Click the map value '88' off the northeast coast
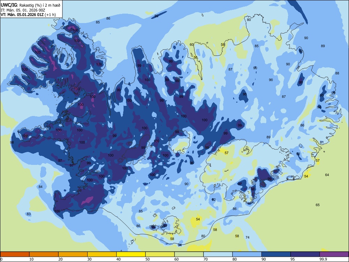Screen dimensions: 349x262 pos(337,73)
